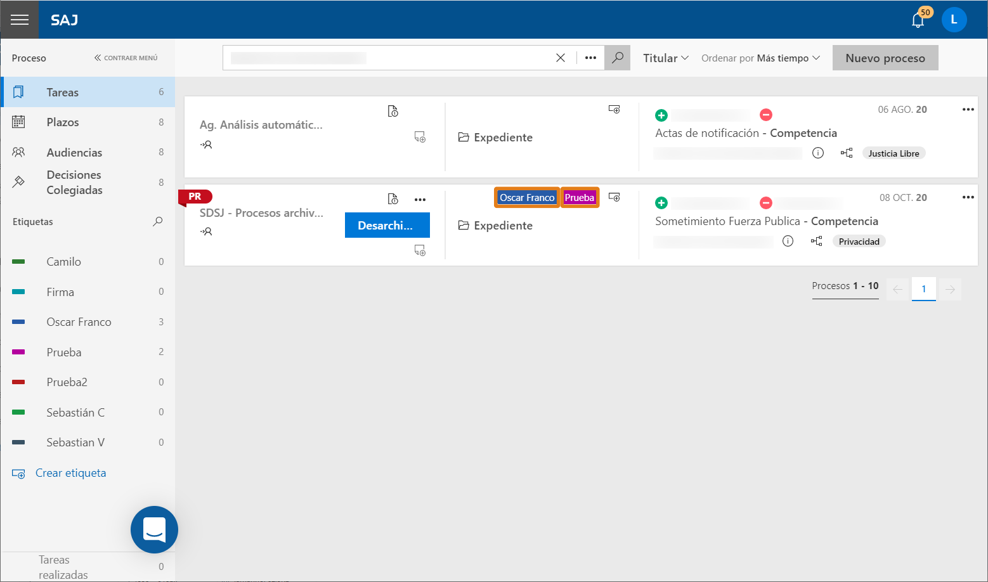Add label icon in the 06 AGO. 20 process row
The image size is (988, 582).
[x=614, y=109]
